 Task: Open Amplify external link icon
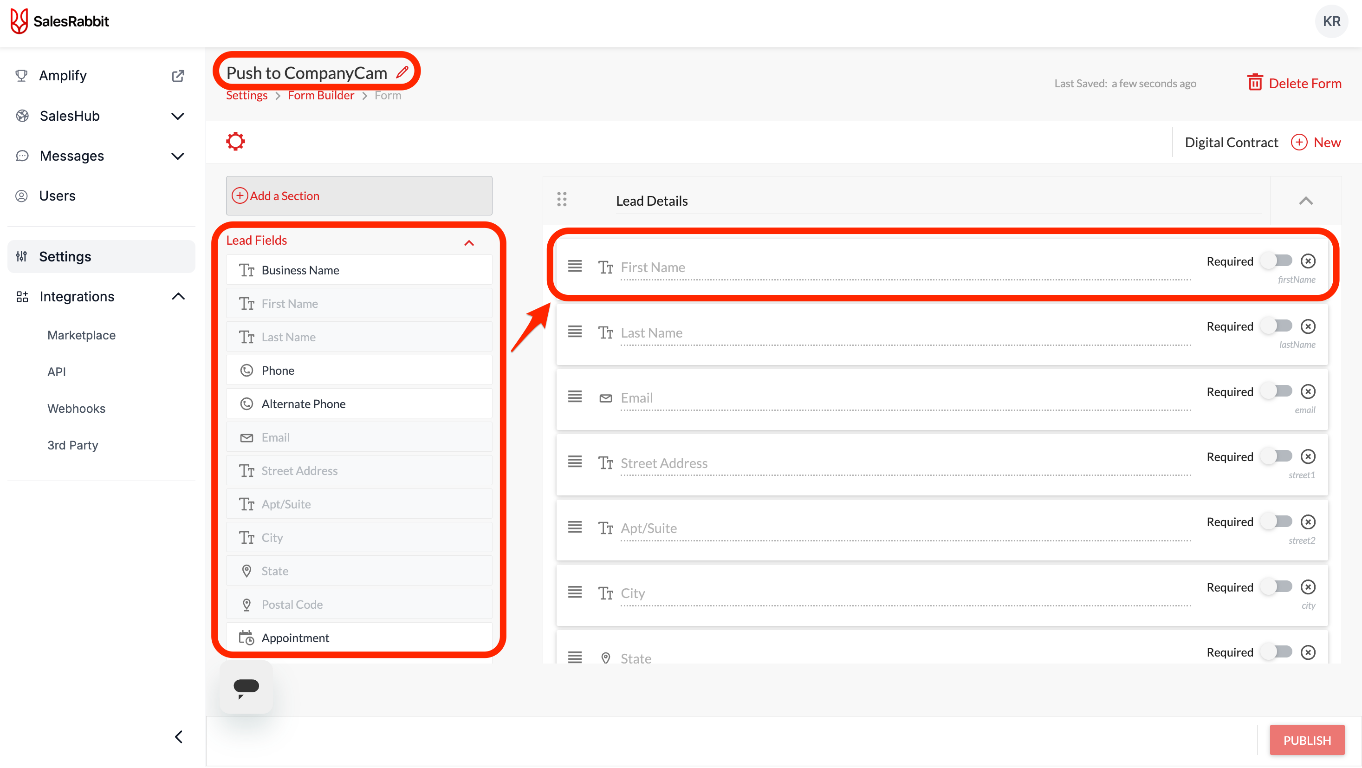178,76
